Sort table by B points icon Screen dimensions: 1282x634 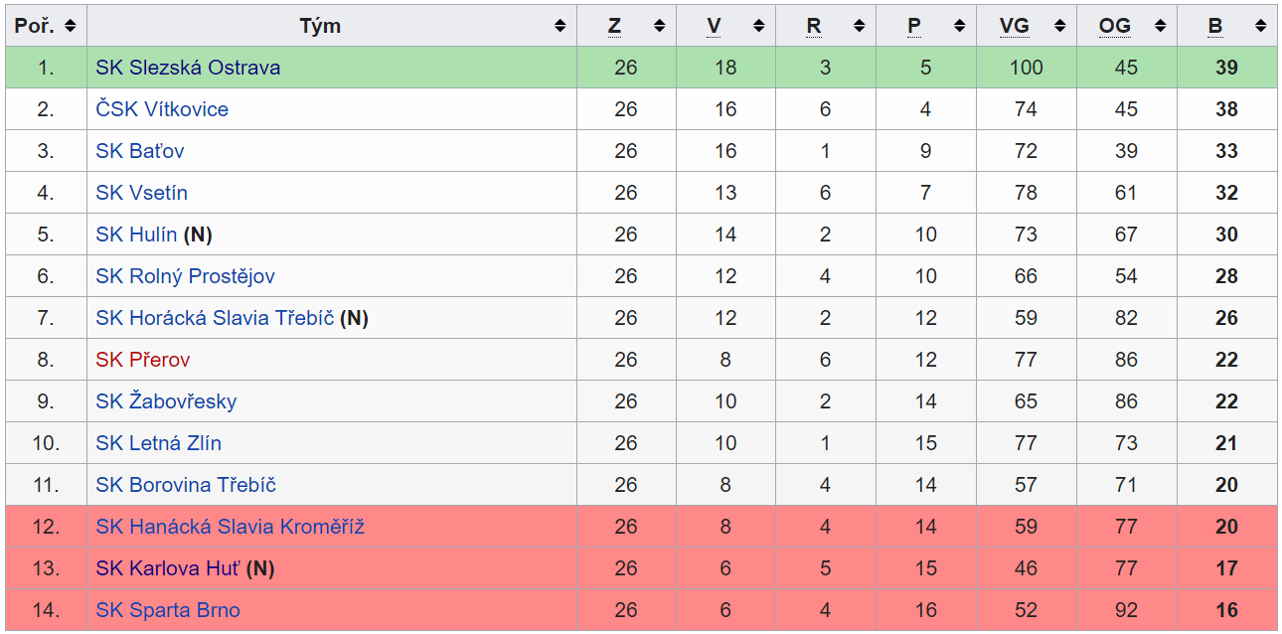coord(1261,26)
